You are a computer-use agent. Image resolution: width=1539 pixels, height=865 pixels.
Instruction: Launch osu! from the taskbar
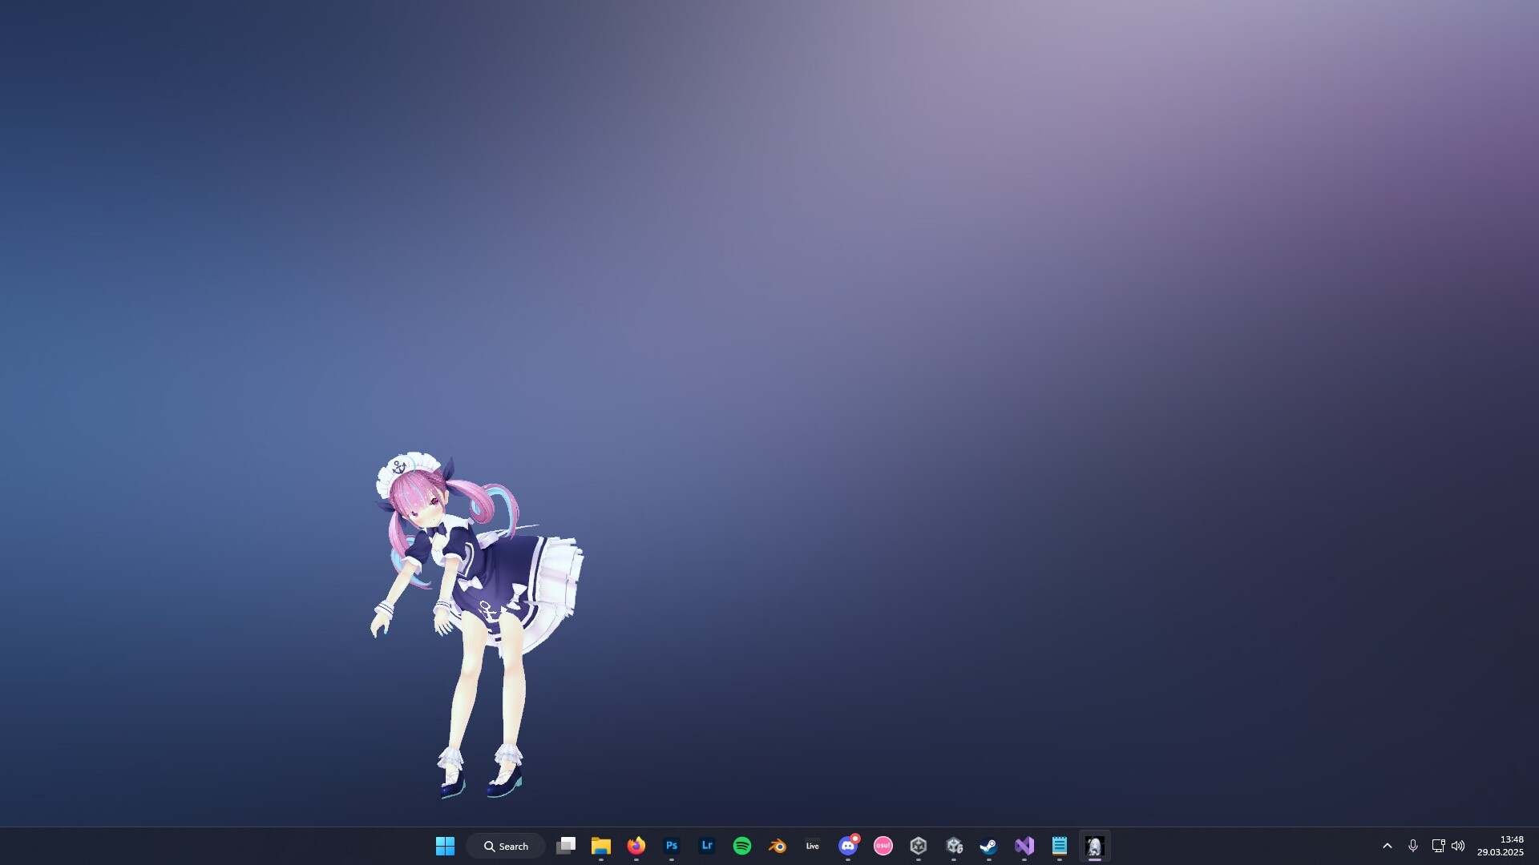883,846
